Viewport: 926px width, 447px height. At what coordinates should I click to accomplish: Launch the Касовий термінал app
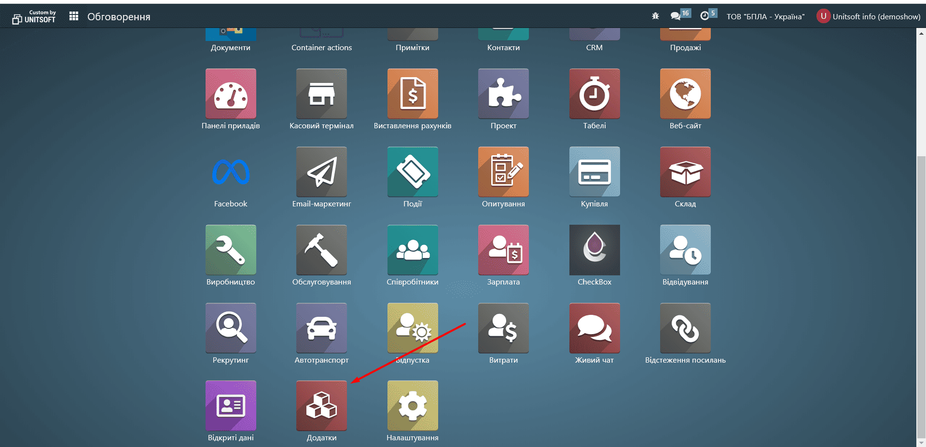pos(321,94)
